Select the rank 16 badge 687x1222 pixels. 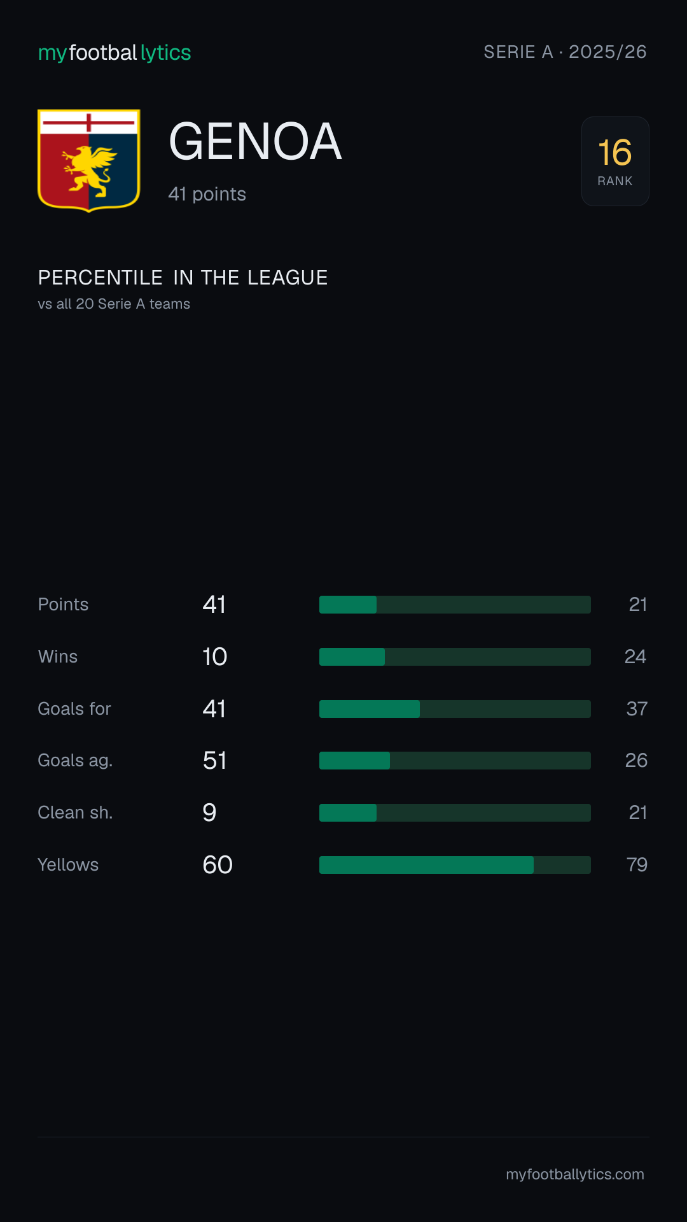(615, 161)
